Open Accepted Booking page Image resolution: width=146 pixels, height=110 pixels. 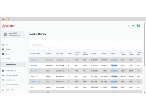click(11, 75)
